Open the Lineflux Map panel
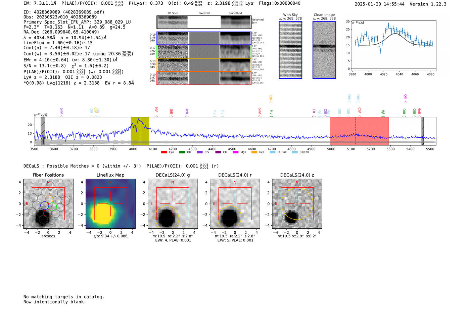 tap(110, 204)
